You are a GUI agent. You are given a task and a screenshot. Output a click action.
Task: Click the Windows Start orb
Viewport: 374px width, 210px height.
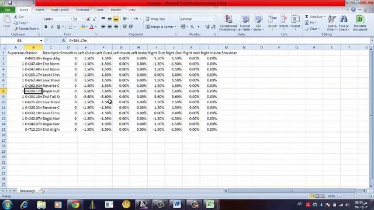[8, 205]
